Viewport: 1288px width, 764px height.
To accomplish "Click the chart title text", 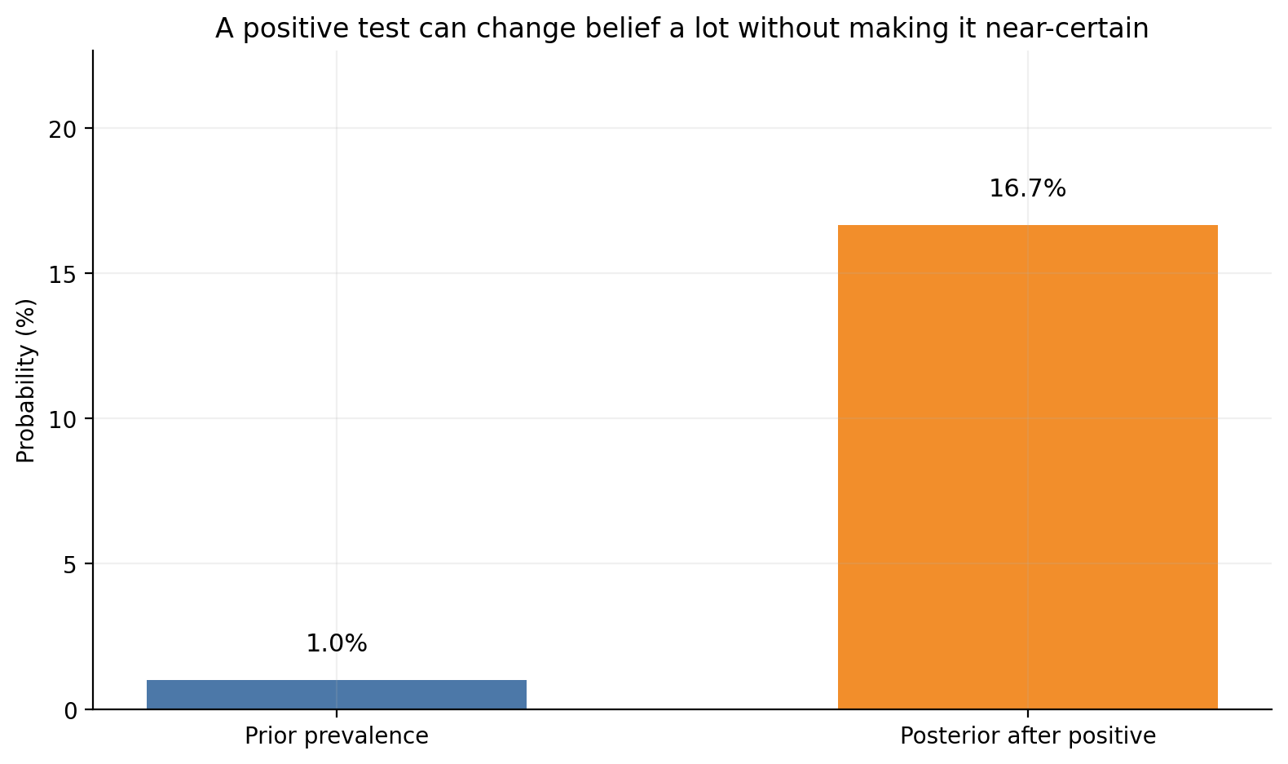I will (x=681, y=29).
